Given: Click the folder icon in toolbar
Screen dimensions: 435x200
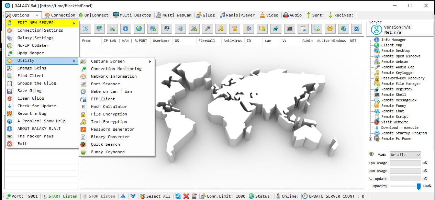Looking at the screenshot, I should click(262, 29).
